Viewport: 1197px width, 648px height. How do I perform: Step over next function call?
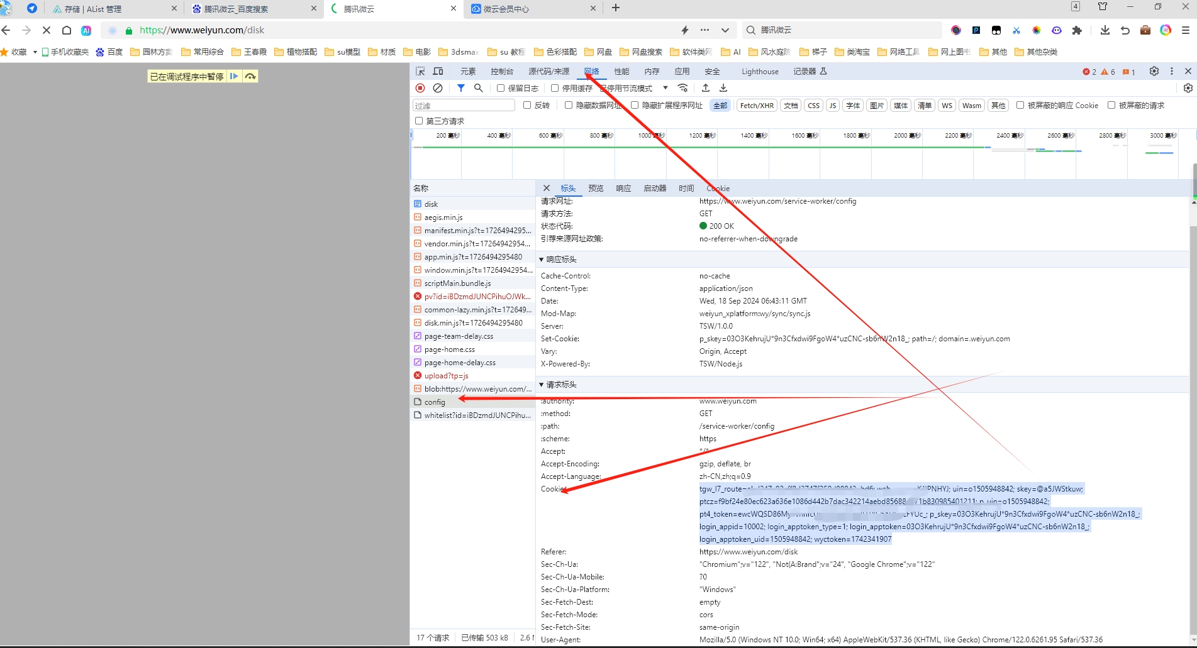tap(250, 76)
